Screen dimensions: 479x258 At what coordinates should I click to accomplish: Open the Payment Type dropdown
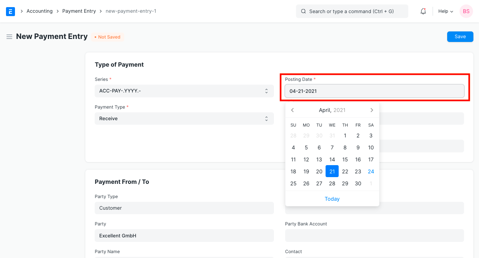tap(184, 118)
